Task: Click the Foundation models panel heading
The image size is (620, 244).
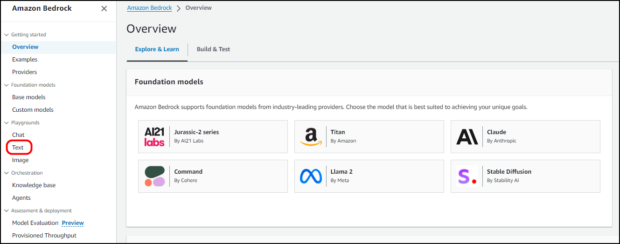Action: [169, 82]
